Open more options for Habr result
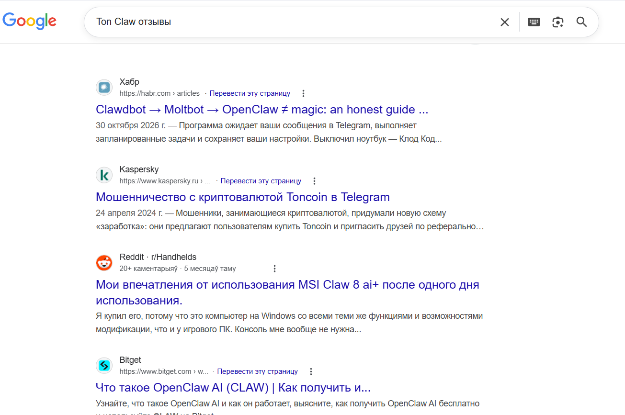This screenshot has height=415, width=625. tap(303, 93)
